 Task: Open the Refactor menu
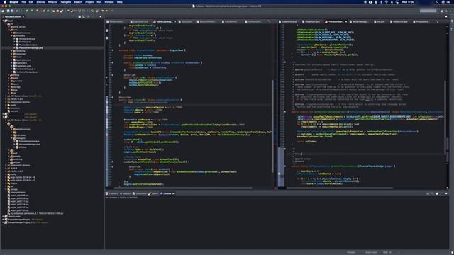pyautogui.click(x=52, y=2)
